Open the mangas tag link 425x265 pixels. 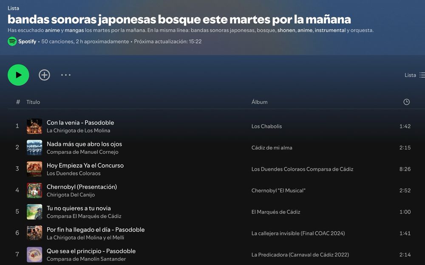coord(74,30)
